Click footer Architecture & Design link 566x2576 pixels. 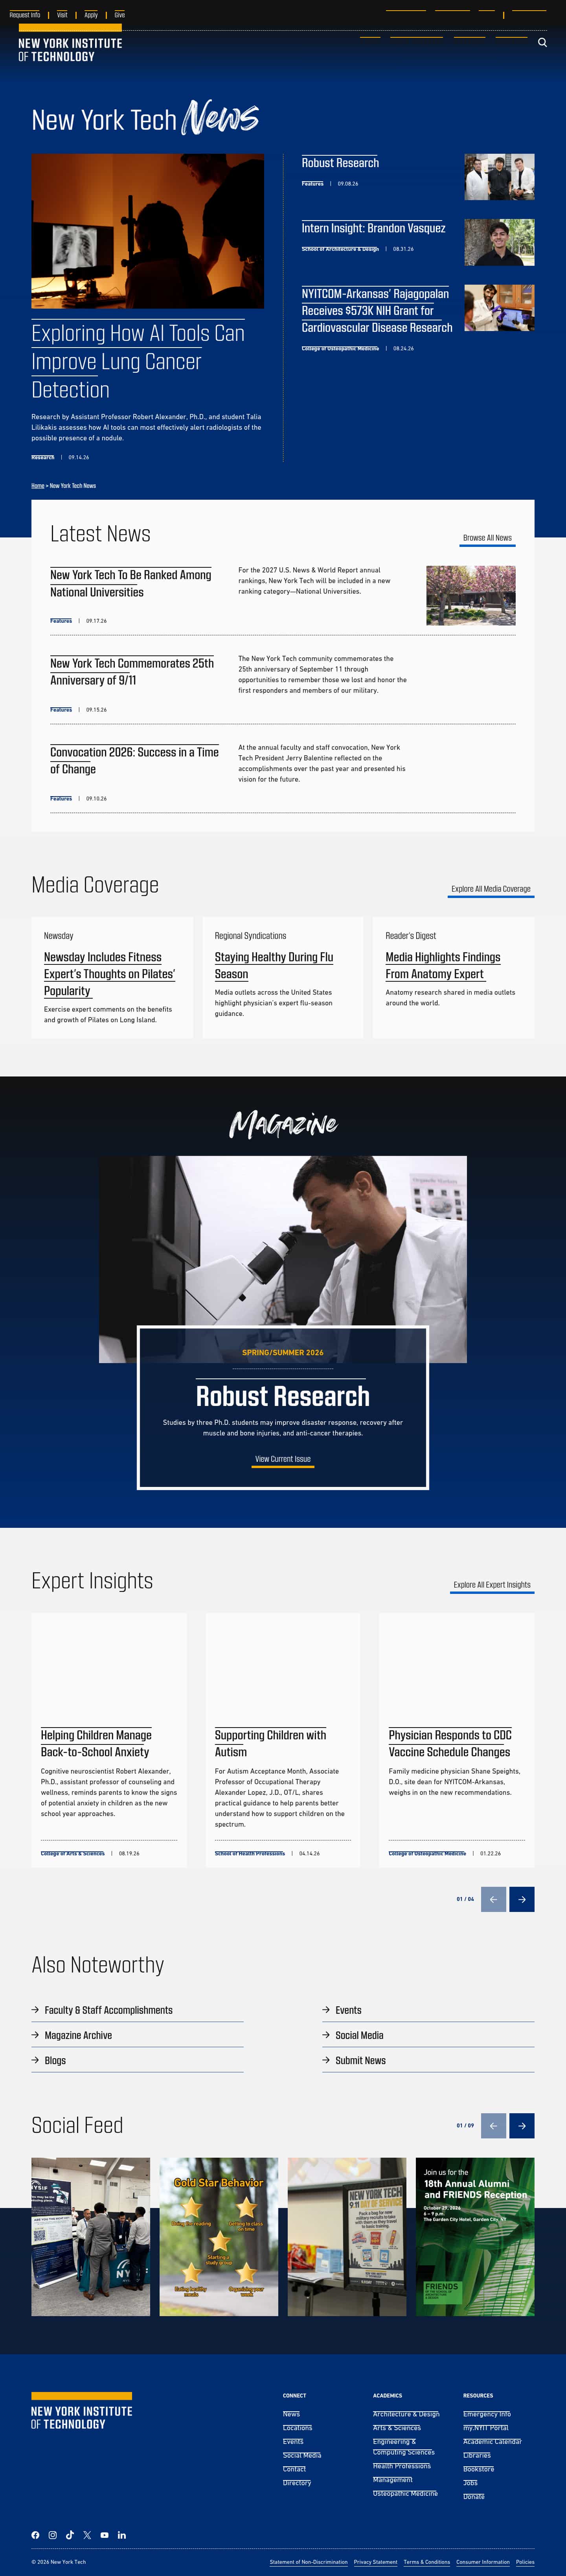pyautogui.click(x=406, y=2414)
